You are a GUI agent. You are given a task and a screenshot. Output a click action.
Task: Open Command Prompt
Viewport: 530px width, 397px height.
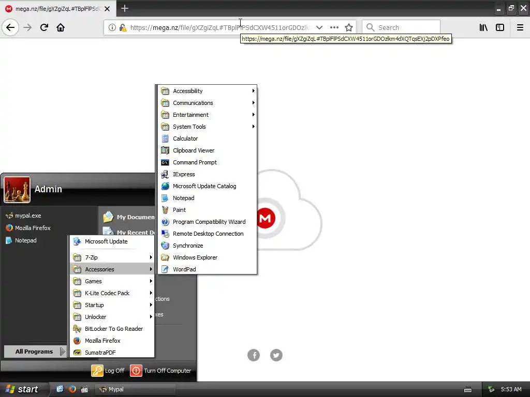[x=207, y=162]
